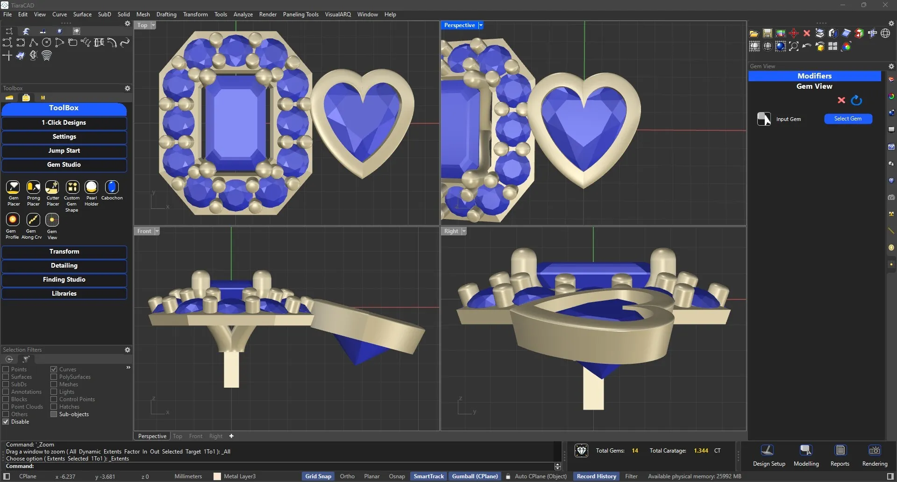
Task: Open the Top viewport dropdown
Action: pos(153,25)
